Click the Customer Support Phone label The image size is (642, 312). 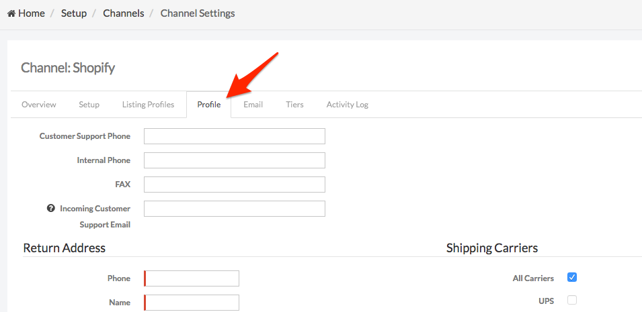coord(85,136)
